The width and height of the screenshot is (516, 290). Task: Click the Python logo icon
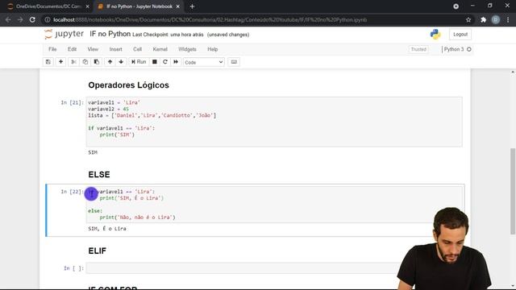click(x=435, y=34)
